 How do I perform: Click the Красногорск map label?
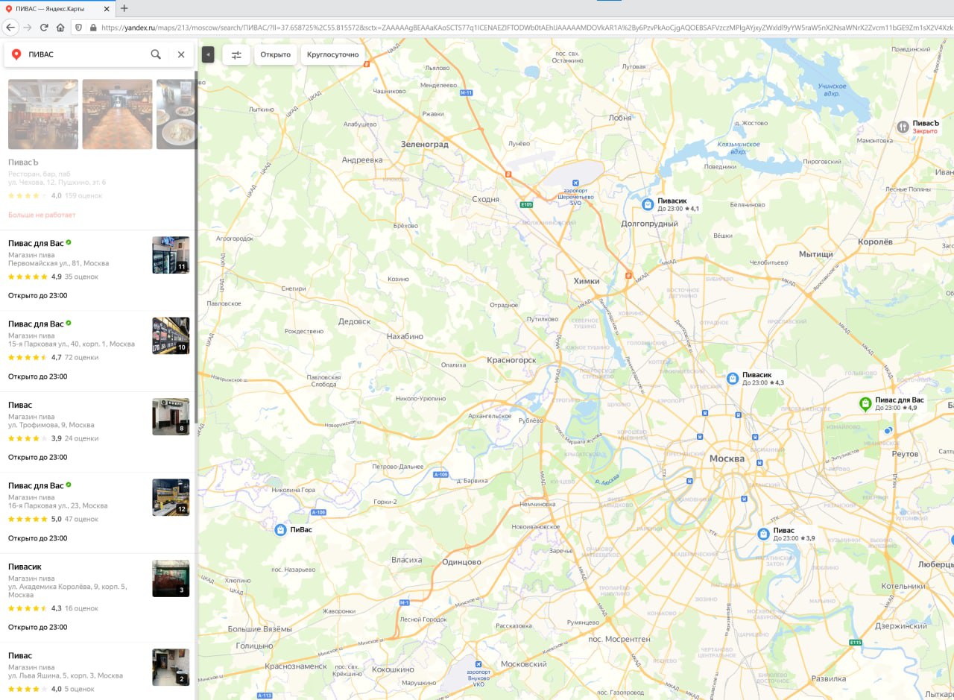[511, 360]
